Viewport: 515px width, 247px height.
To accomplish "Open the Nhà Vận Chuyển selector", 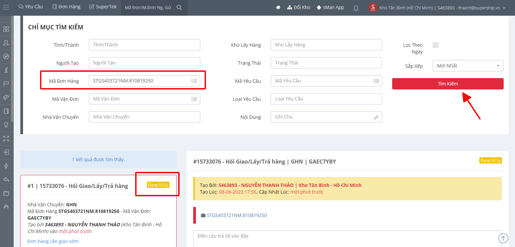I will point(145,117).
